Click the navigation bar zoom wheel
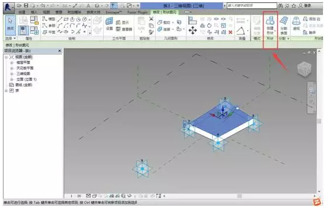Screen dimensions: 327x208 point(311,90)
